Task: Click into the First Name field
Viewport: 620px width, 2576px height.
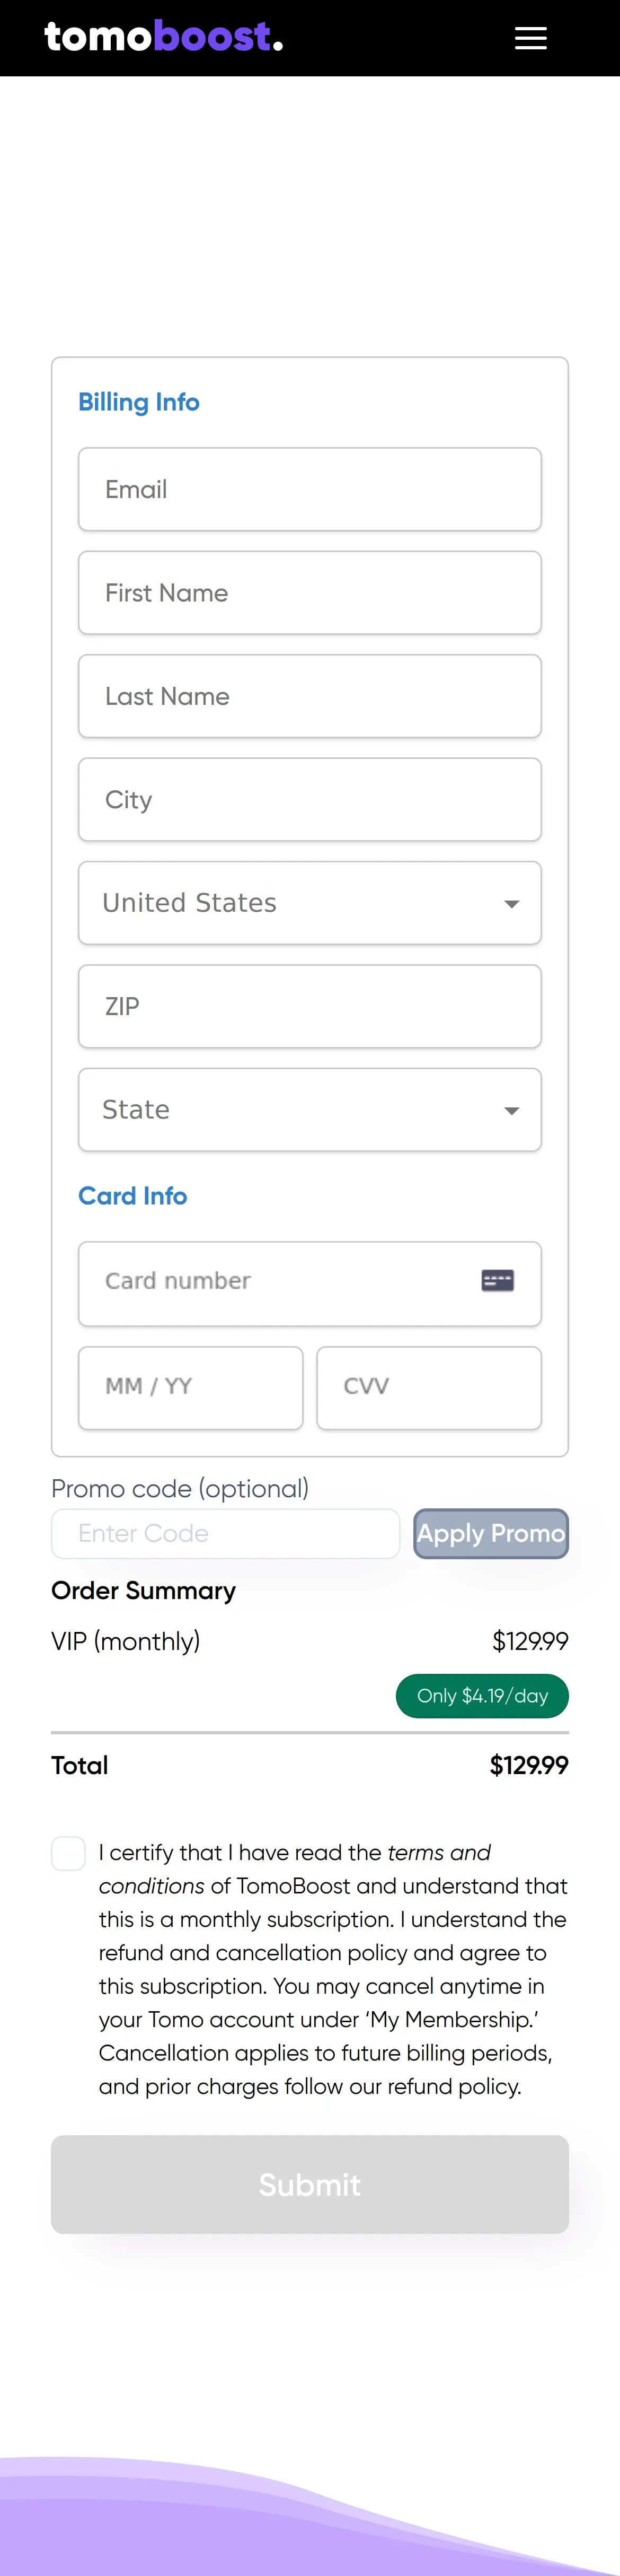Action: [309, 593]
